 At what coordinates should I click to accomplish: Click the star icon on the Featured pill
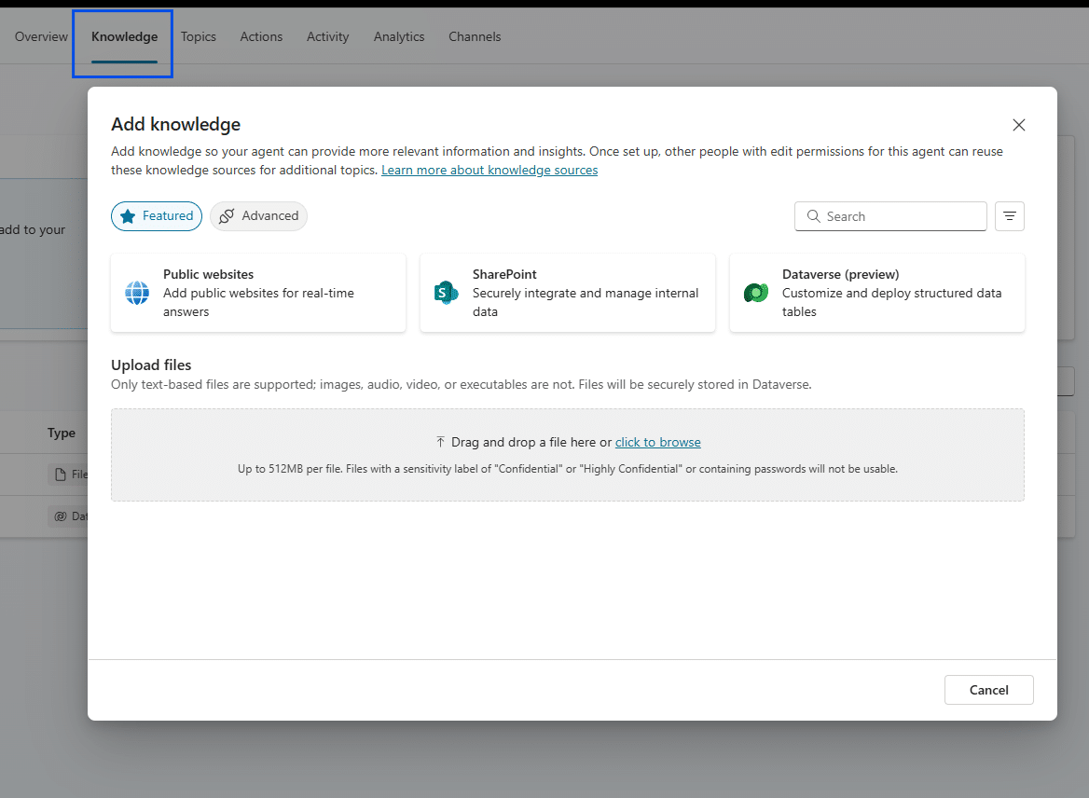point(130,215)
